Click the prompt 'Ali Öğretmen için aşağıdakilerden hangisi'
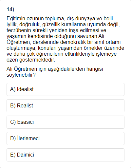Image resolution: width=131 pixels, height=168 pixels. pyautogui.click(x=55, y=69)
